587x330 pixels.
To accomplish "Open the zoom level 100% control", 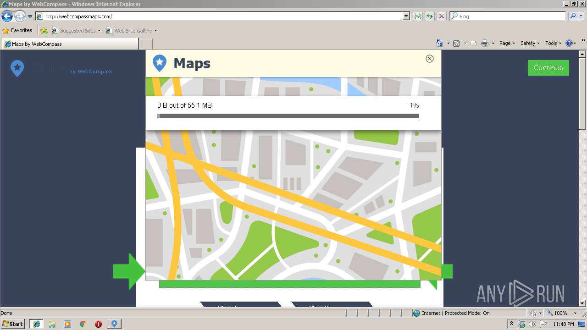I will pyautogui.click(x=562, y=313).
